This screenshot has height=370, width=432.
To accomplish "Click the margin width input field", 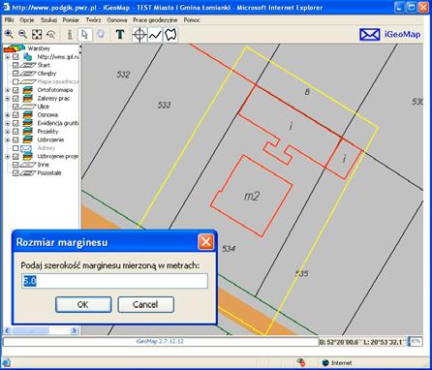I will 114,281.
